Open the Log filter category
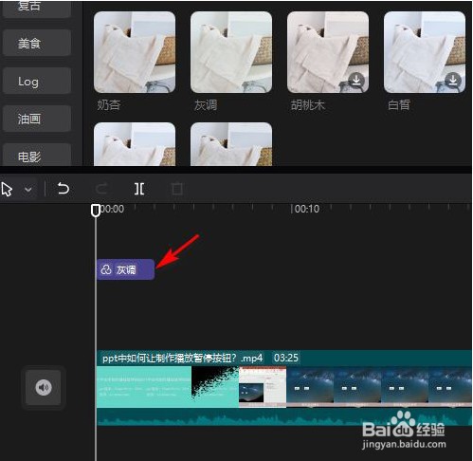The image size is (473, 461). tap(36, 81)
